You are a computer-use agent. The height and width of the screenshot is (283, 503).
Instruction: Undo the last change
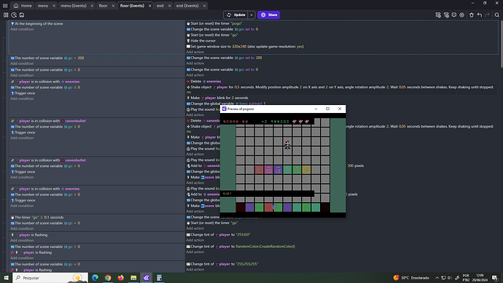pos(480,15)
